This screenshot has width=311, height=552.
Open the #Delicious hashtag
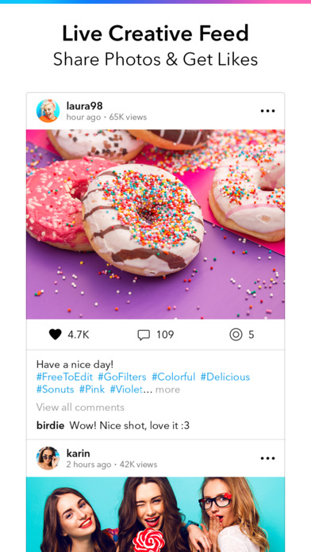pos(225,377)
